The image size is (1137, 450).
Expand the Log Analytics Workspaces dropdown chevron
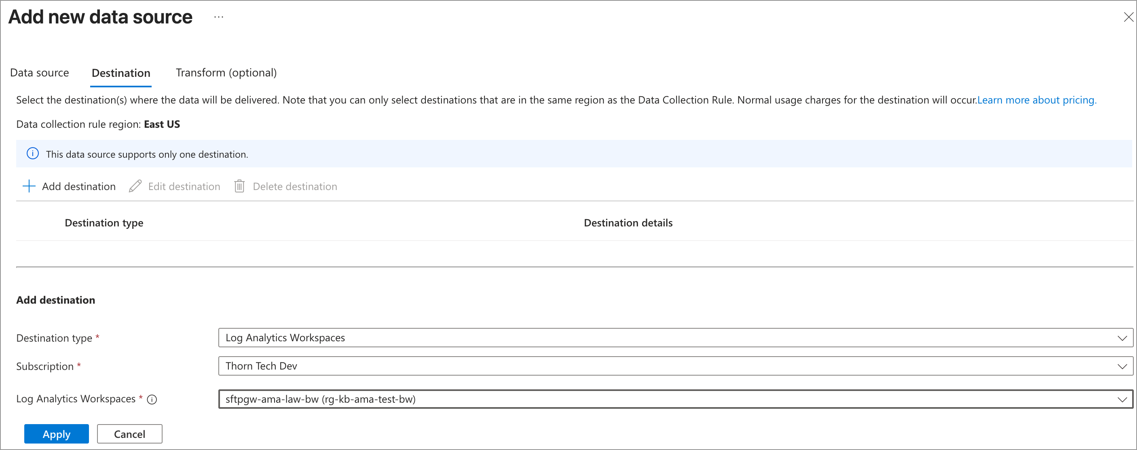click(1122, 399)
